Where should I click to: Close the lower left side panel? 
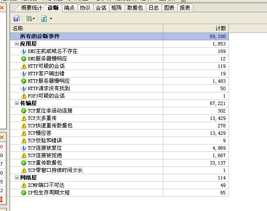2,137
